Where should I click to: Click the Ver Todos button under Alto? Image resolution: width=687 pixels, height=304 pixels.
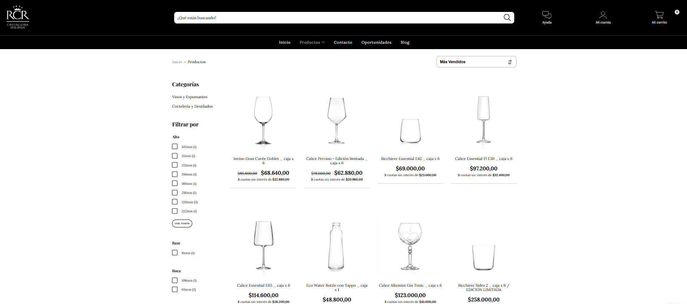tap(182, 223)
